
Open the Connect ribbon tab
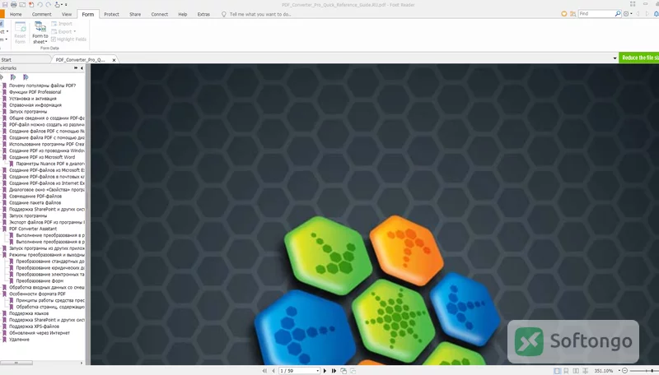pos(159,14)
